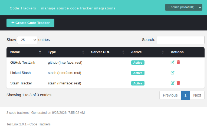
Task: Delete the Stash Tracker entry
Action: (178, 83)
